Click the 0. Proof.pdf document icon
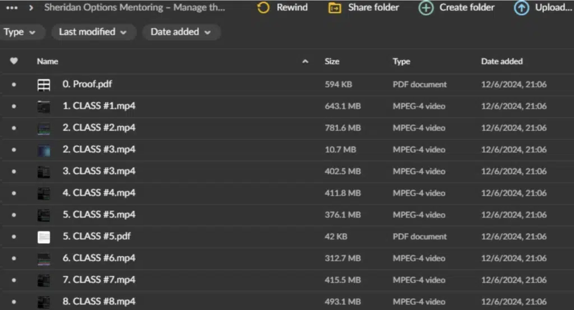574x310 pixels. (44, 85)
